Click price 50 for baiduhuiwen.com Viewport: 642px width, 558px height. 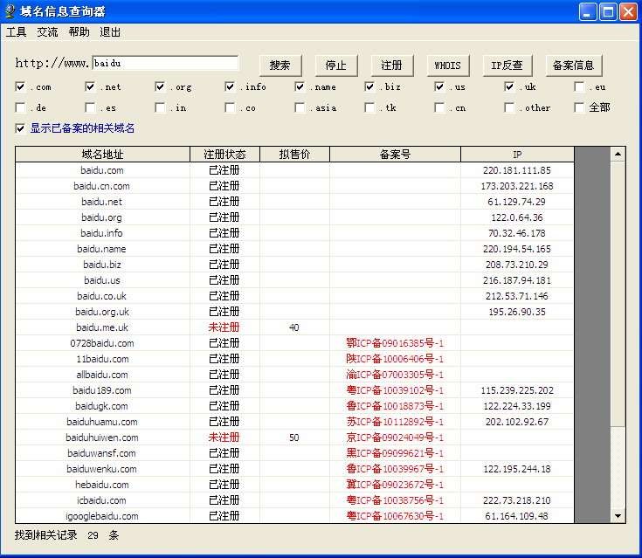294,437
